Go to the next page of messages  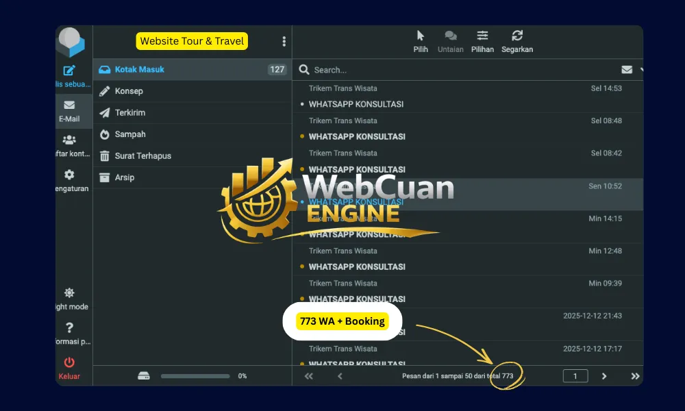tap(604, 376)
